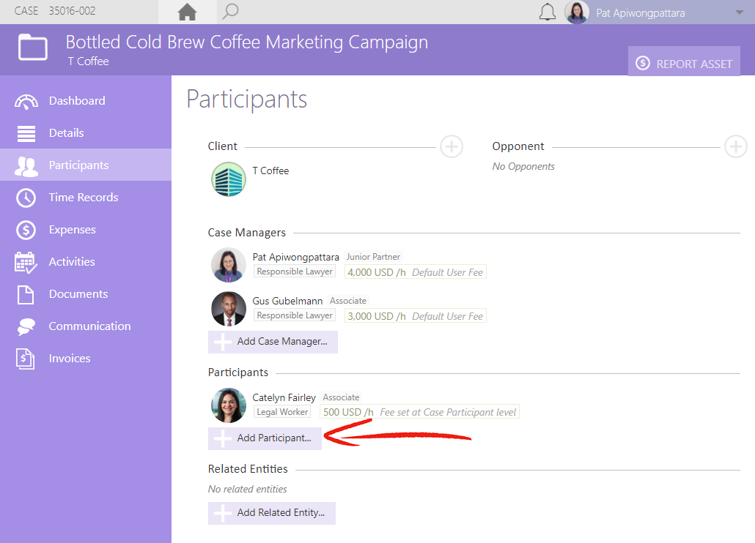Open Pat Apiwongpattara in Case Managers
This screenshot has height=543, width=755.
(295, 257)
